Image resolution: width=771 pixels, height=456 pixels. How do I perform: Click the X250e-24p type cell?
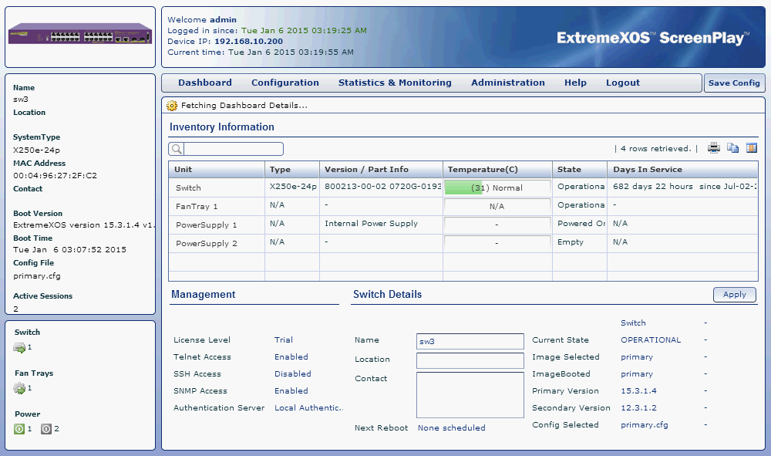[293, 187]
